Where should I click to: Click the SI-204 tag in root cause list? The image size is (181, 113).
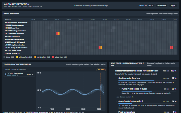pyautogui.click(x=167, y=89)
